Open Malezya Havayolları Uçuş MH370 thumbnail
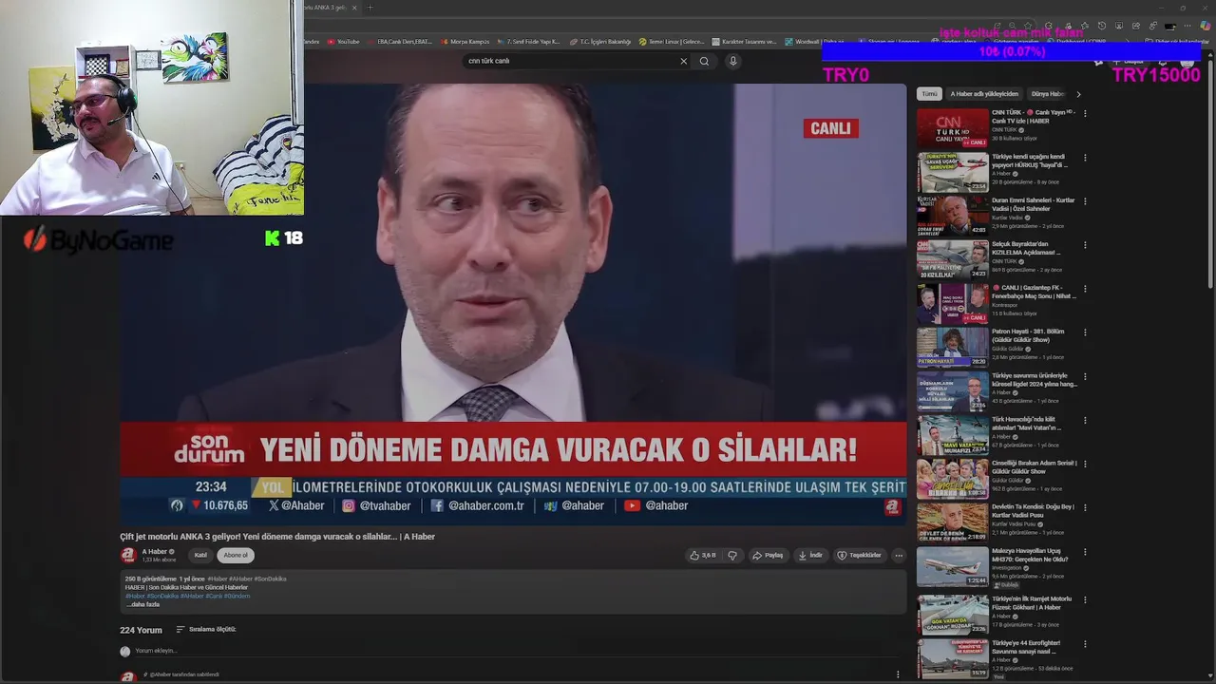The image size is (1216, 684). [x=952, y=566]
